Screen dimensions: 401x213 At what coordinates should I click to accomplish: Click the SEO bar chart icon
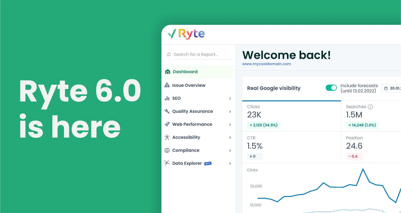pos(167,98)
